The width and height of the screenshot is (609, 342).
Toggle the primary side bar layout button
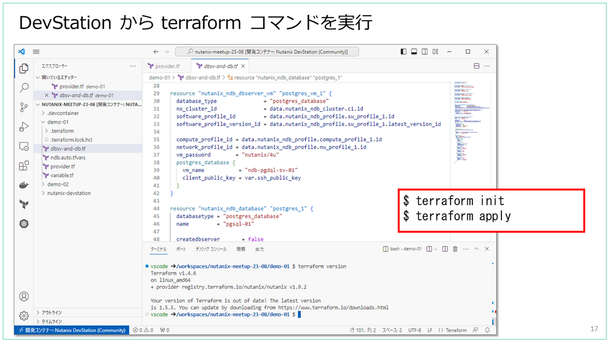(x=404, y=51)
